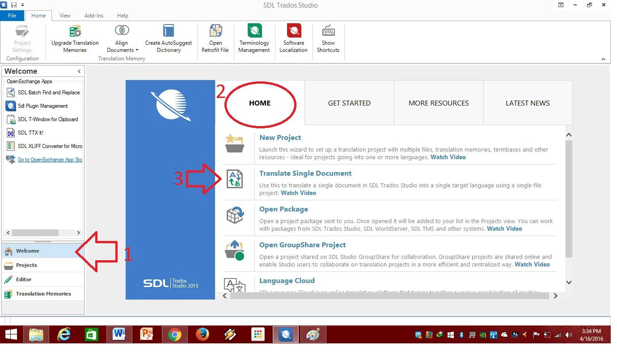
Task: Open the GET STARTED welcome tab
Action: 349,103
